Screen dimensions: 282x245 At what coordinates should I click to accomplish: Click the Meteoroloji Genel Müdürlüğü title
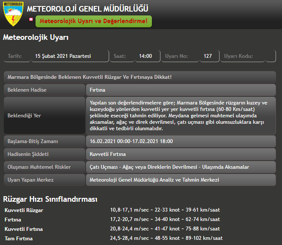pyautogui.click(x=87, y=9)
